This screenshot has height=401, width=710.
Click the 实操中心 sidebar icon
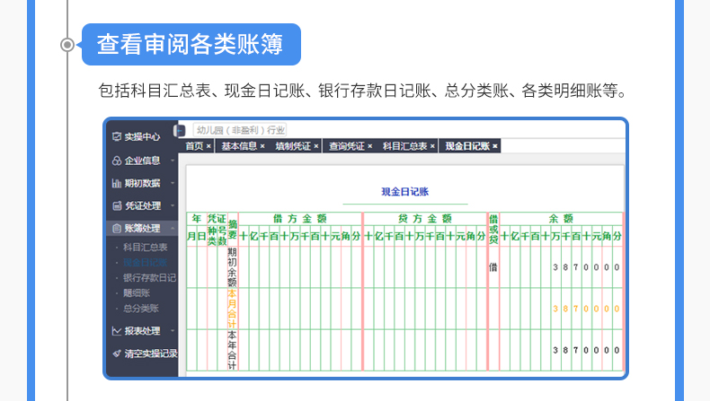click(116, 137)
